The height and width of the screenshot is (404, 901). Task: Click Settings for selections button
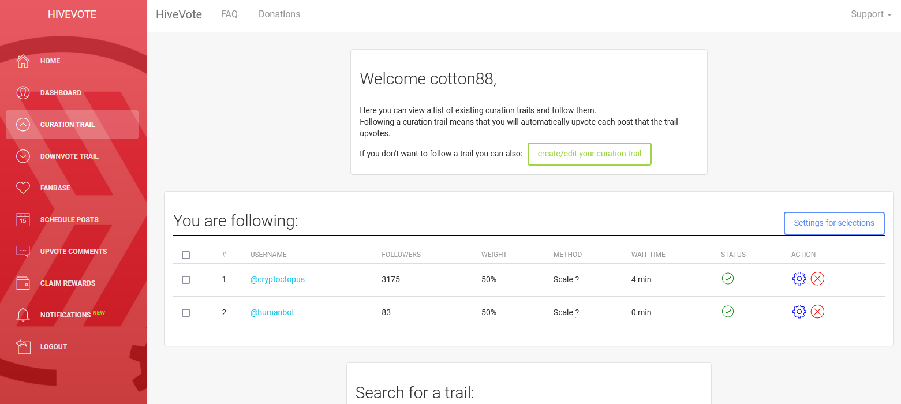pyautogui.click(x=834, y=223)
